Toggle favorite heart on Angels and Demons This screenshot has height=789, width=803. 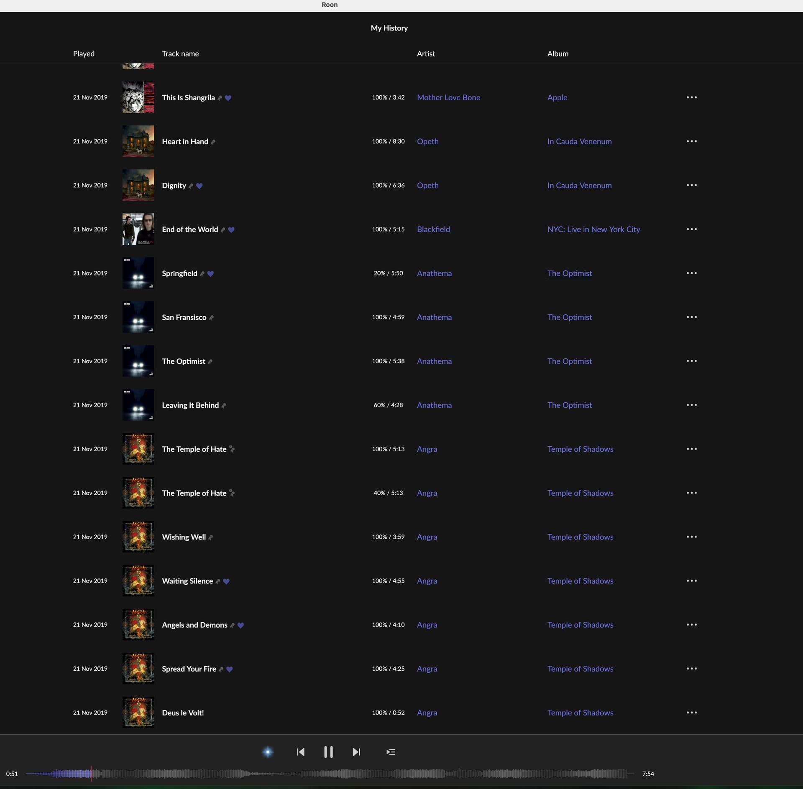point(240,625)
